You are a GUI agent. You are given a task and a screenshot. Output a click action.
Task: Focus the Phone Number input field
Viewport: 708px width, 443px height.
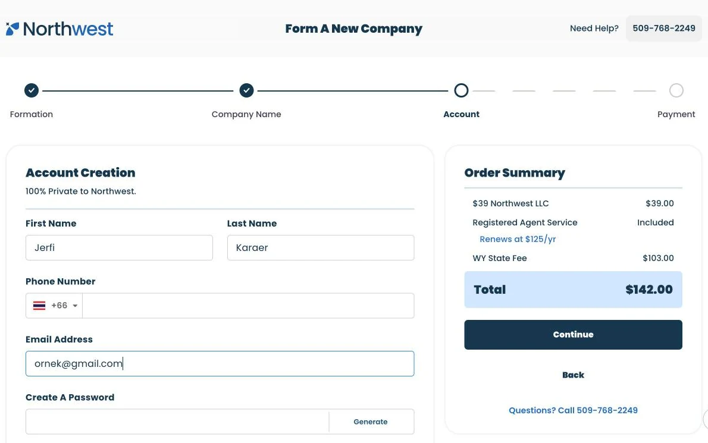pos(248,306)
